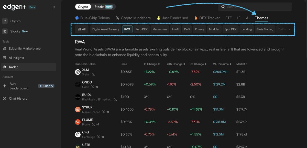Select the Perp DEX filter
This screenshot has height=148, width=307.
click(x=141, y=29)
